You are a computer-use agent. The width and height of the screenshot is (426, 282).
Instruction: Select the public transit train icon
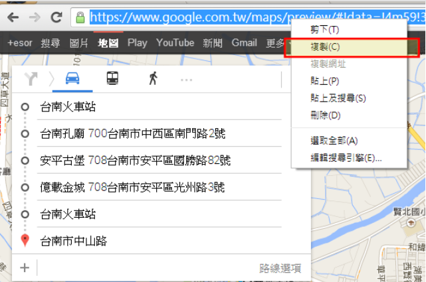[x=113, y=79]
